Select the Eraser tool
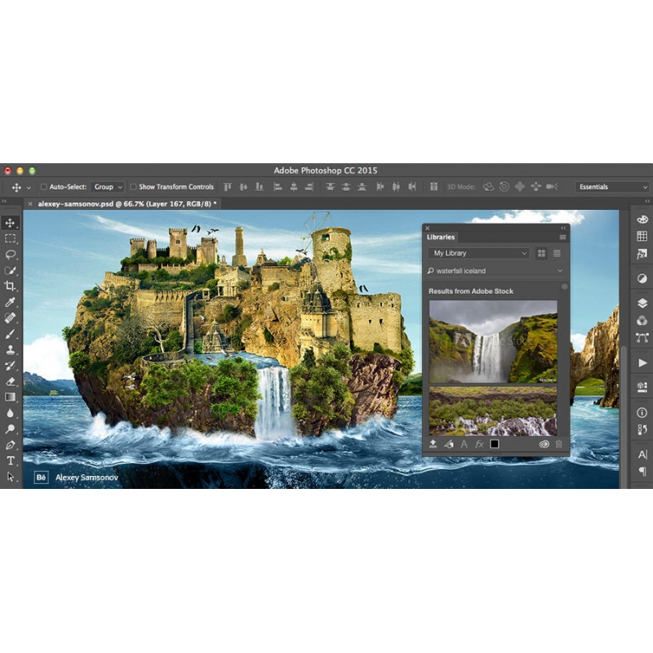Screen dimensions: 653x653 (x=11, y=381)
